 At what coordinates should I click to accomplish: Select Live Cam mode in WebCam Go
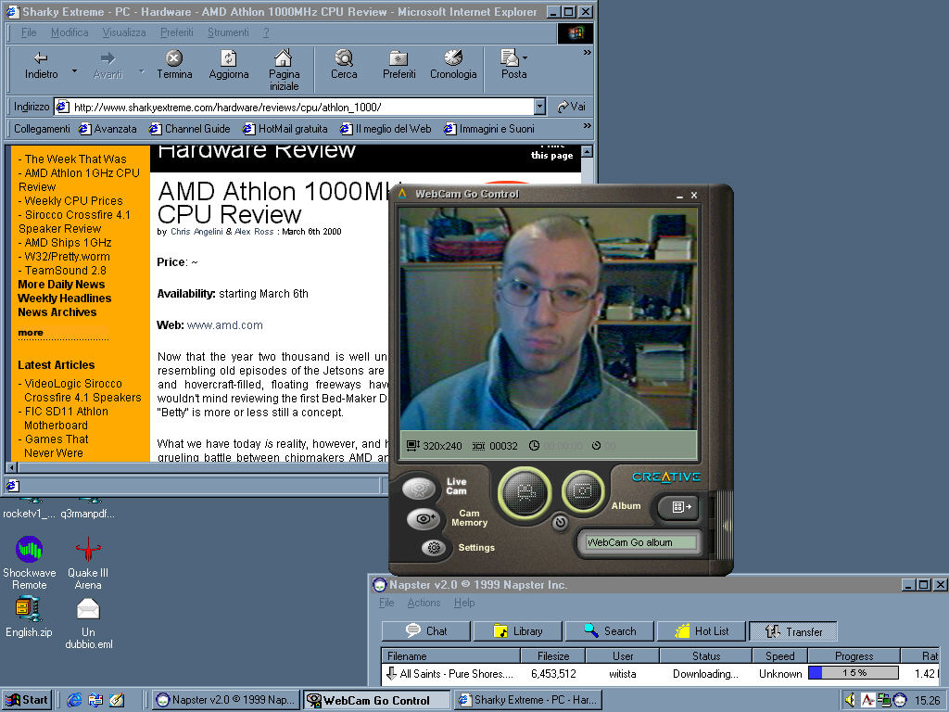click(x=419, y=488)
